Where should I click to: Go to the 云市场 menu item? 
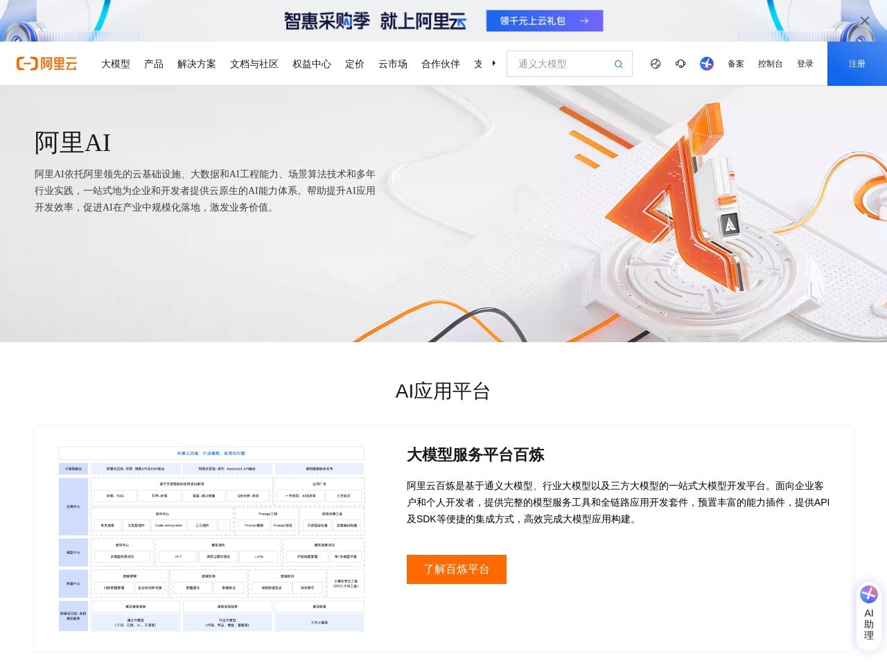[x=393, y=64]
